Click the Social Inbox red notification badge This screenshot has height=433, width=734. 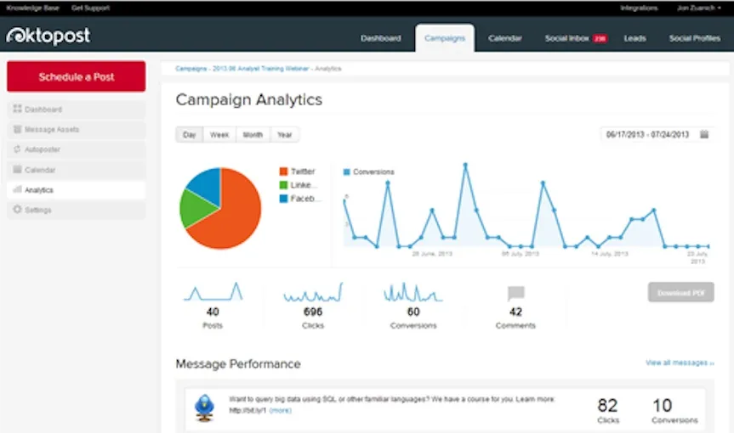[x=600, y=39]
